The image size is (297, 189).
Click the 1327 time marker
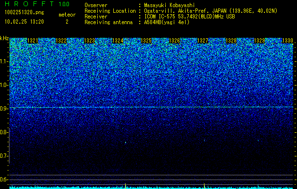tap(203, 41)
